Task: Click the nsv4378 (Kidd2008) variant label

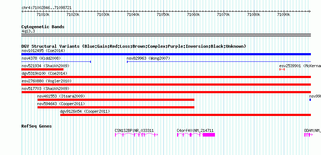Action: pos(41,58)
